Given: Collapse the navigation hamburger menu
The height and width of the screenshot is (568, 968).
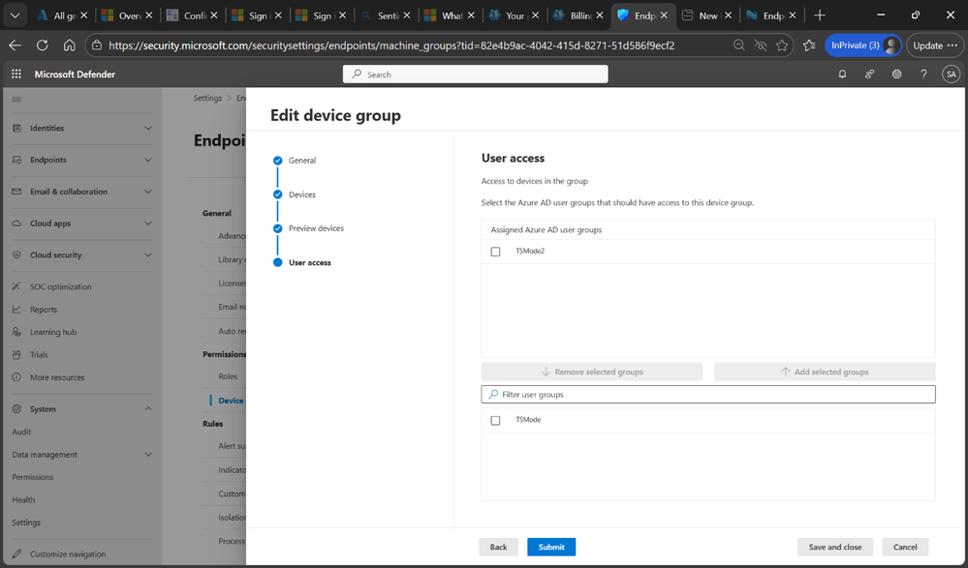Looking at the screenshot, I should [x=16, y=100].
